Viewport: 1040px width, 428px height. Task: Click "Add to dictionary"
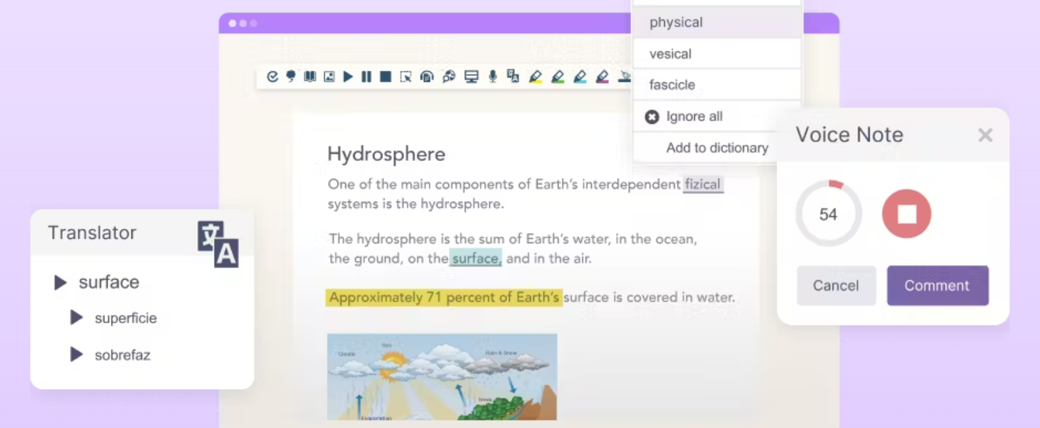[717, 148]
